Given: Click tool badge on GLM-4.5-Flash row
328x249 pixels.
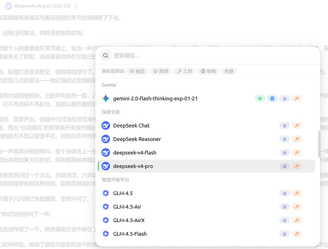Looking at the screenshot, I should (x=297, y=234).
